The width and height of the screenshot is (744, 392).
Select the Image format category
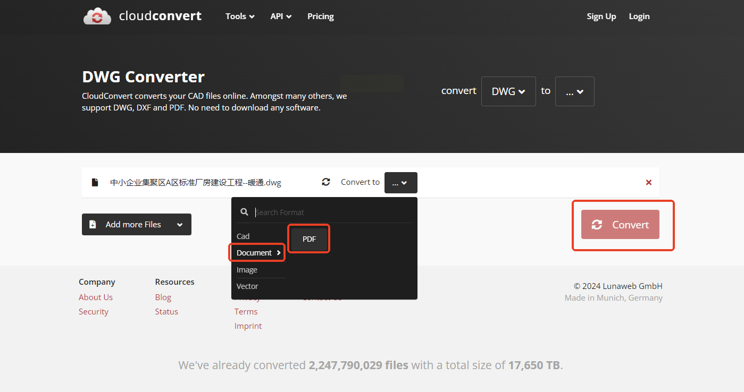coord(247,270)
